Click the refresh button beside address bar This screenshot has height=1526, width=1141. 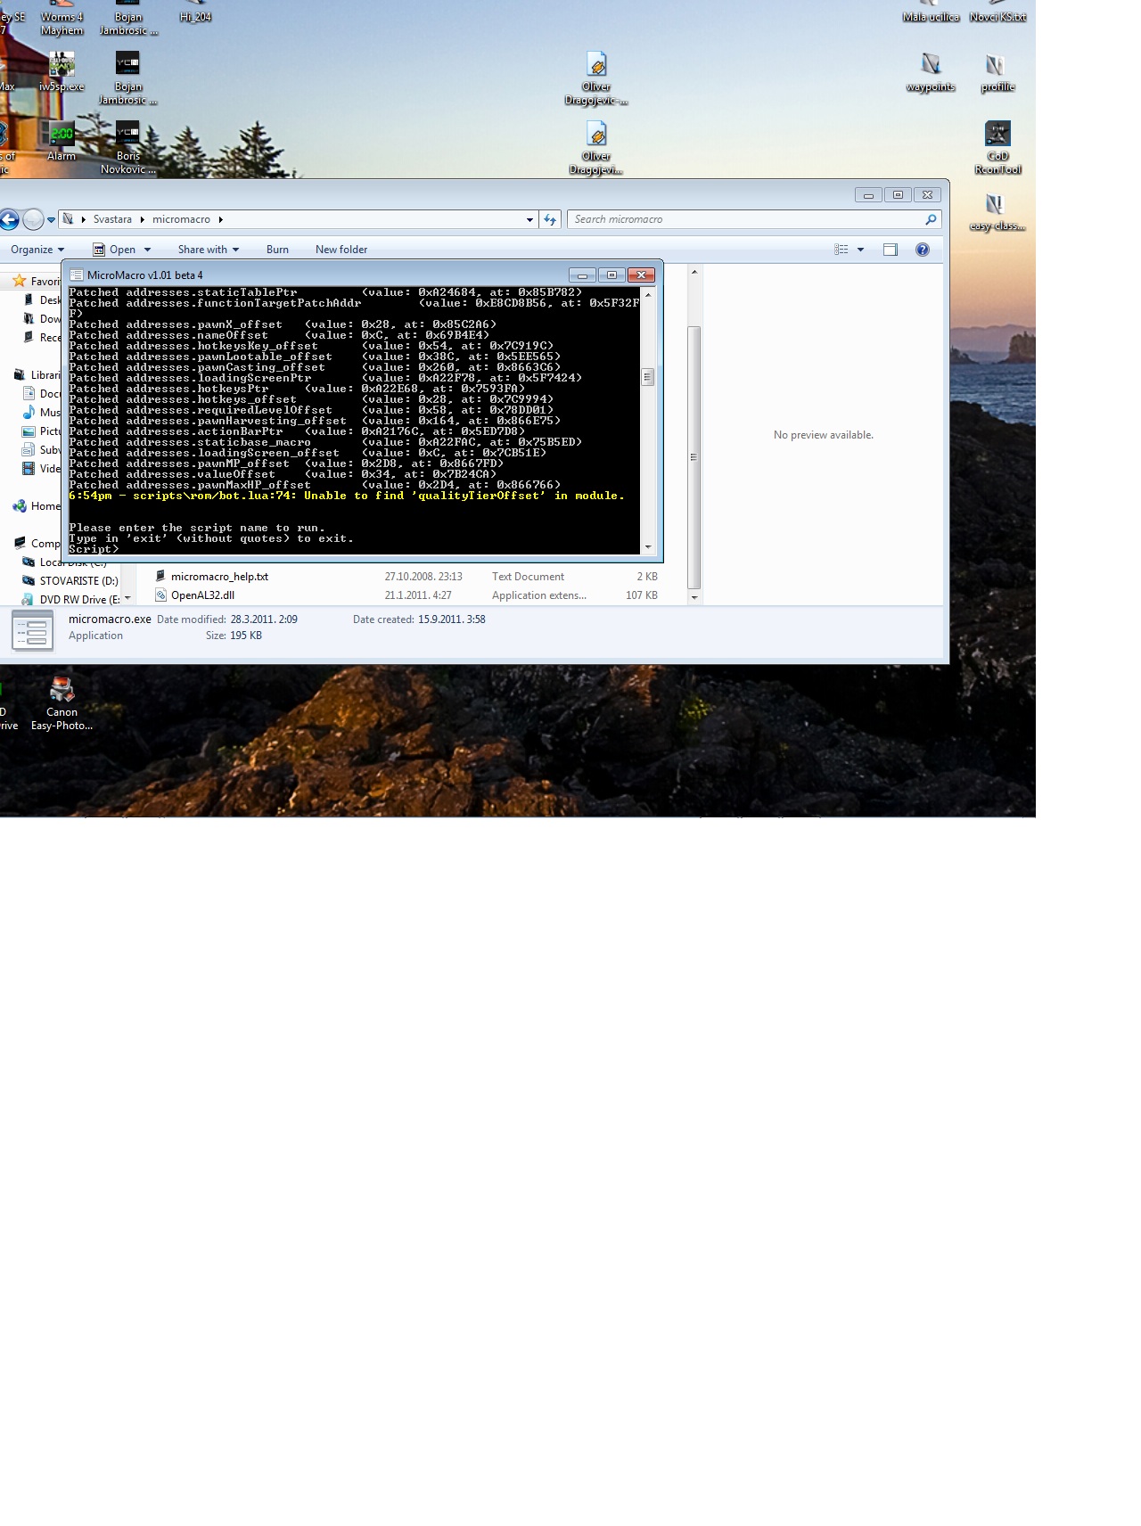pos(550,219)
